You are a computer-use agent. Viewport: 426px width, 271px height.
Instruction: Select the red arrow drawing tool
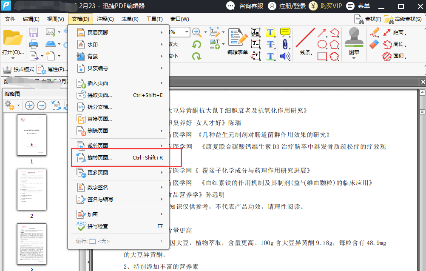[322, 33]
